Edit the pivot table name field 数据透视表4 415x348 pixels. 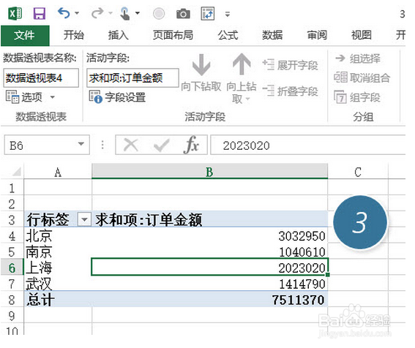pyautogui.click(x=41, y=77)
